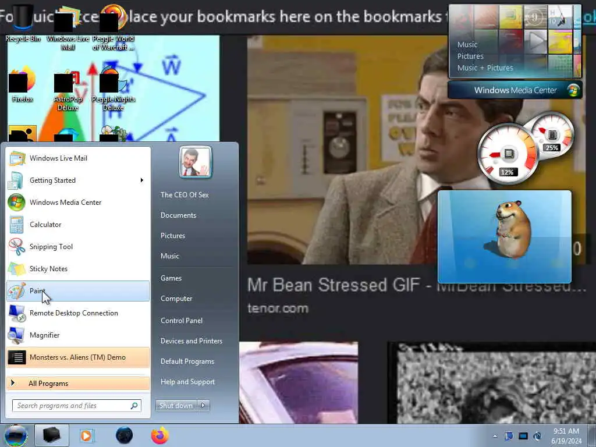
Task: Open Help and Support
Action: [x=188, y=382]
